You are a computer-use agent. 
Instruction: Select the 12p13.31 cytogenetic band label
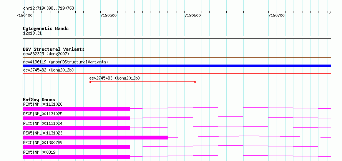[x=32, y=33]
